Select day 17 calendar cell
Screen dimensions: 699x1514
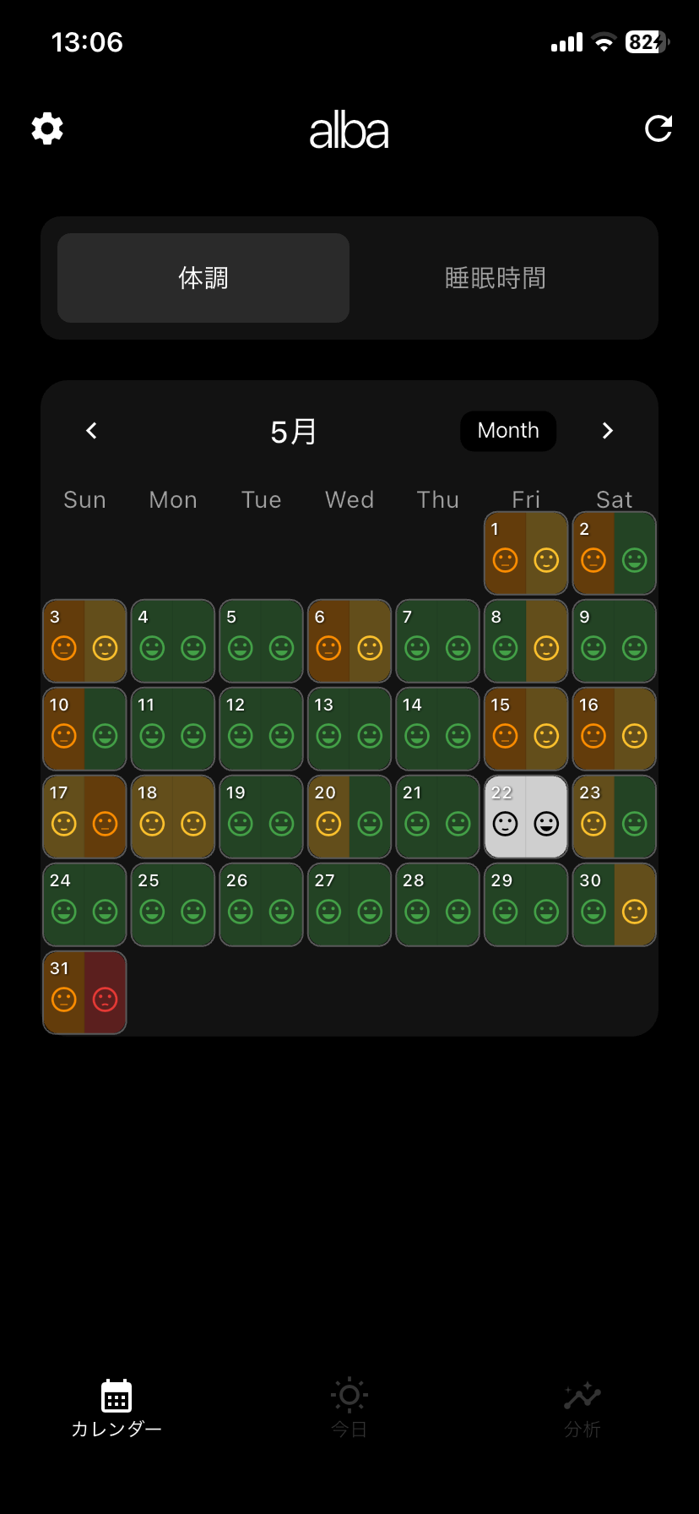[x=84, y=817]
